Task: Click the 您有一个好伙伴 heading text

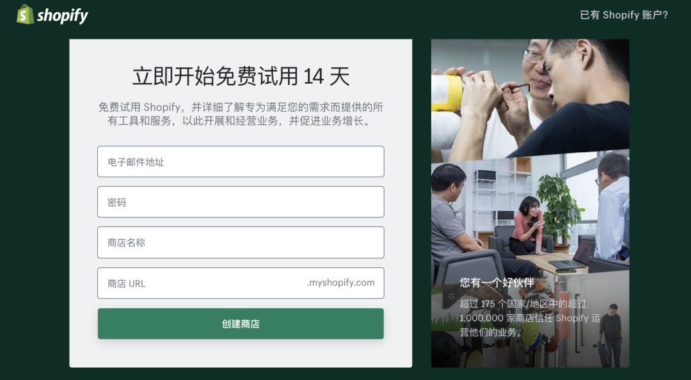Action: [x=496, y=282]
